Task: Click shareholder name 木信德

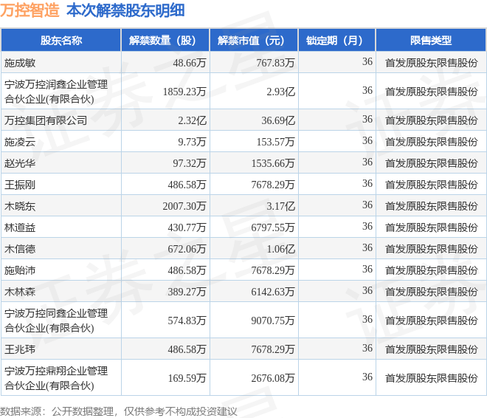Action: [20, 249]
